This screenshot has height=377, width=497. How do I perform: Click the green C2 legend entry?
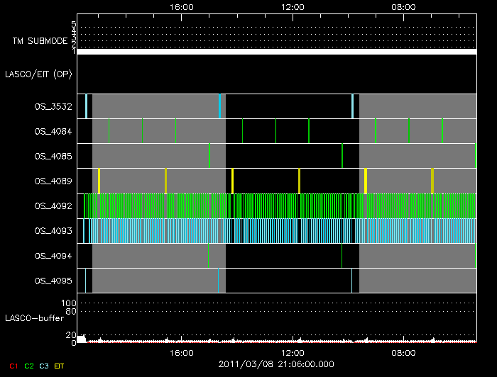[29, 366]
